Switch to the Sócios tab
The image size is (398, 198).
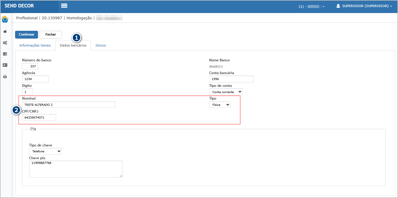101,45
